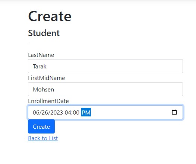Select the highlighted PM segment in EnrollmentDate
The height and width of the screenshot is (164, 196).
(x=86, y=112)
